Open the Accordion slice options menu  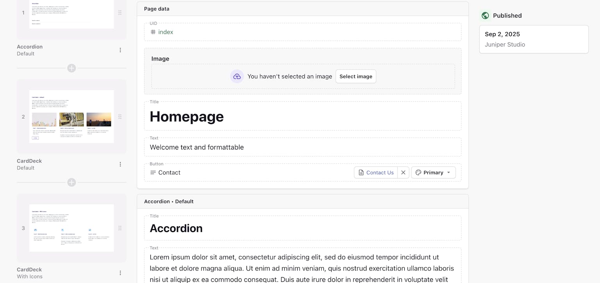(x=120, y=50)
